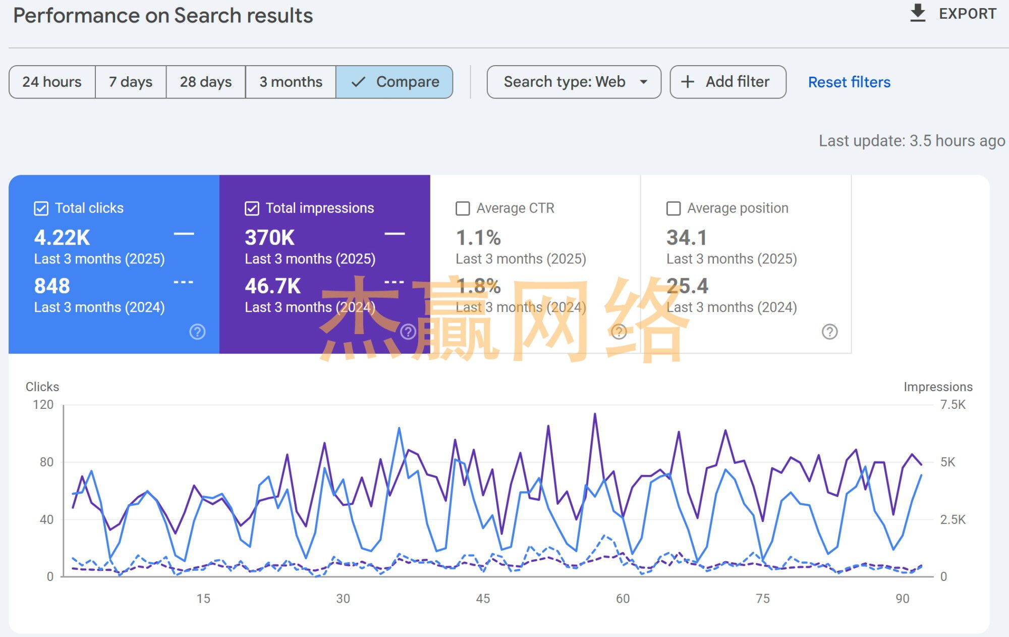
Task: Click solid line legend icon next to 4.22K
Action: (184, 234)
